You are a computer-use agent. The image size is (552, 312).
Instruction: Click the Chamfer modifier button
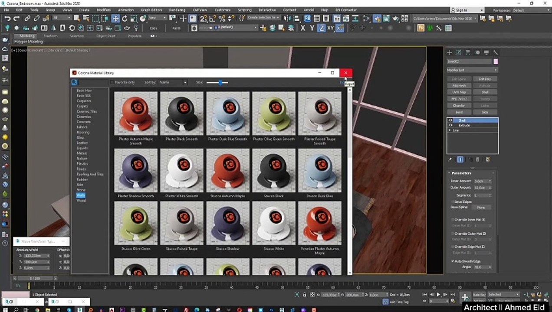pyautogui.click(x=459, y=105)
